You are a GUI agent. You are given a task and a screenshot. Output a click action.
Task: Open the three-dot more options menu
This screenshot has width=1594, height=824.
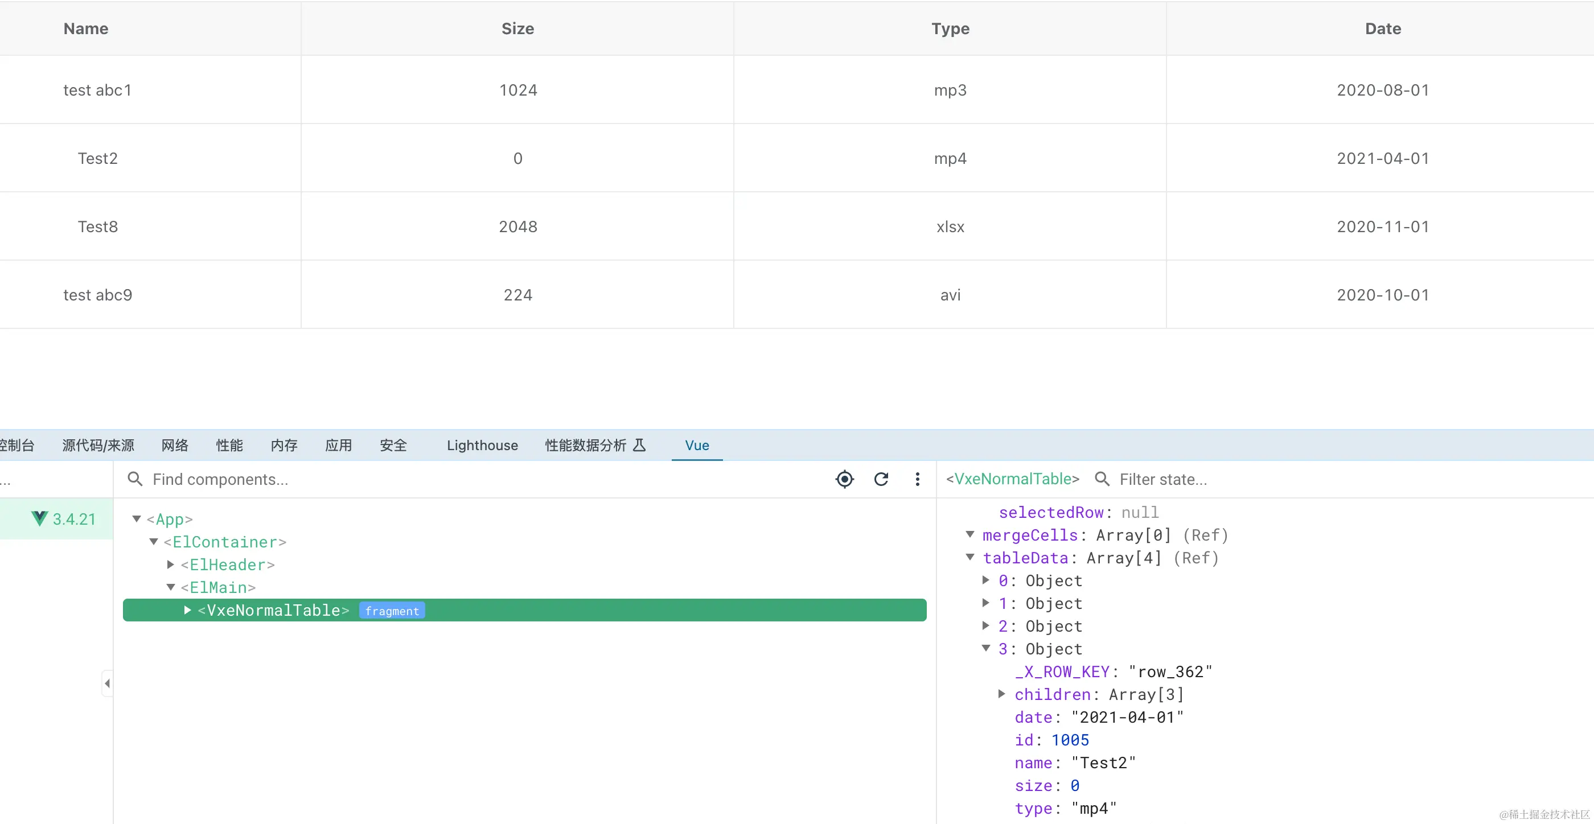click(x=917, y=479)
